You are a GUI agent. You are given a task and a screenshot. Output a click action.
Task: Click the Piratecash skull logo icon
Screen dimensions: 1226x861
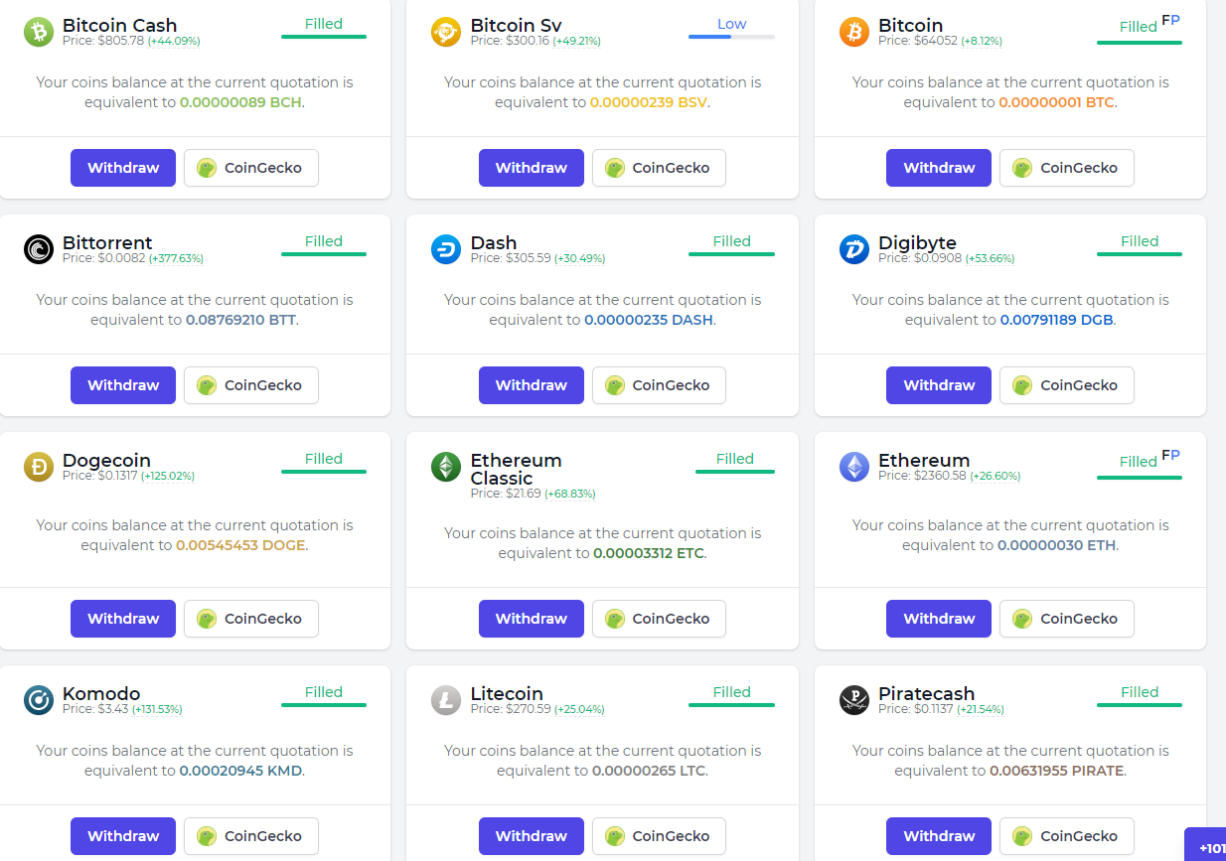click(x=854, y=700)
